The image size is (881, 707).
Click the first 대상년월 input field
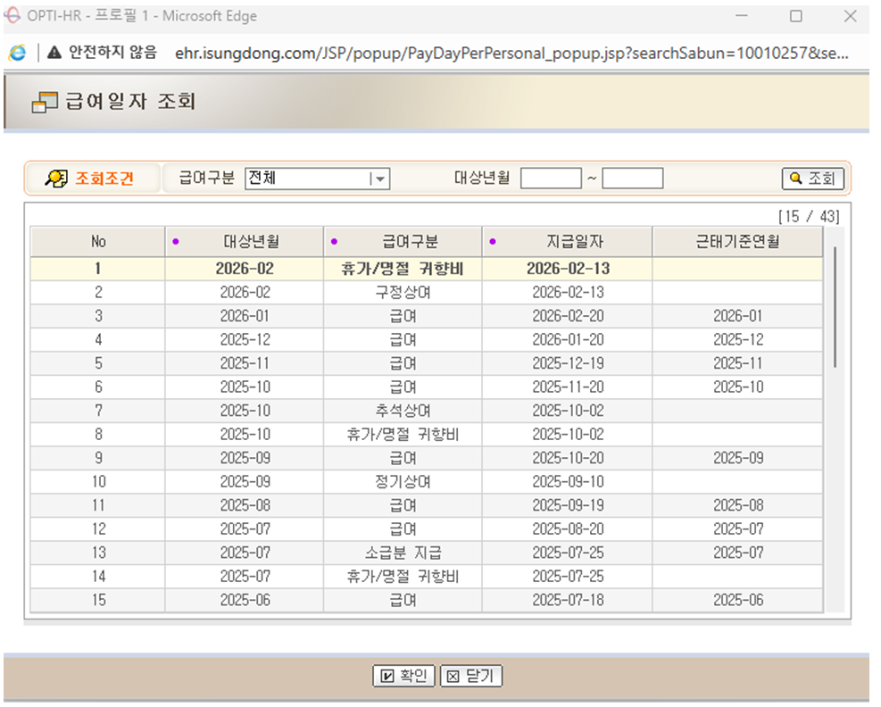(x=549, y=177)
